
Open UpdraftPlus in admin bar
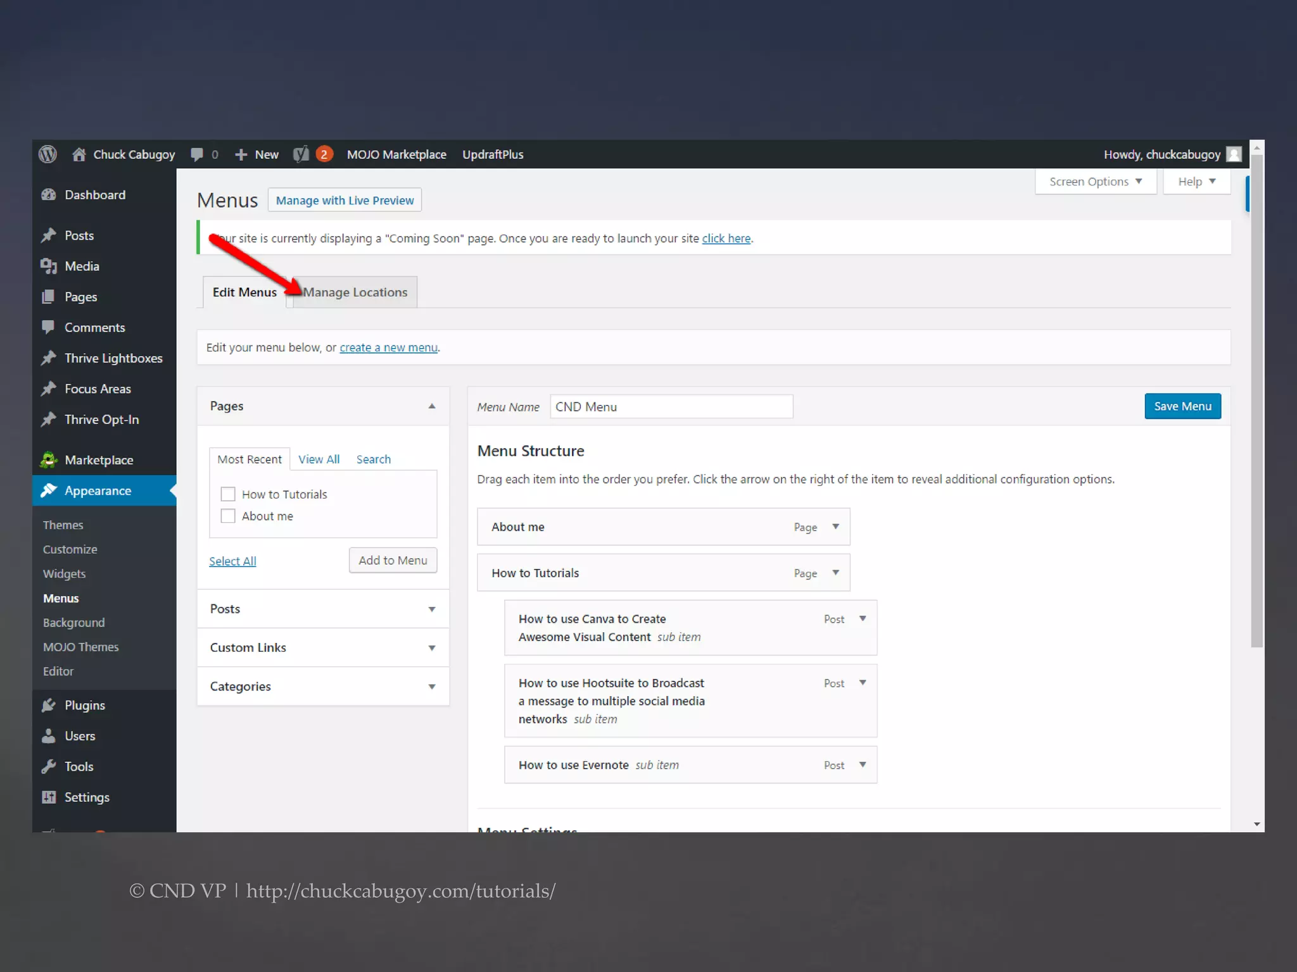pos(493,154)
